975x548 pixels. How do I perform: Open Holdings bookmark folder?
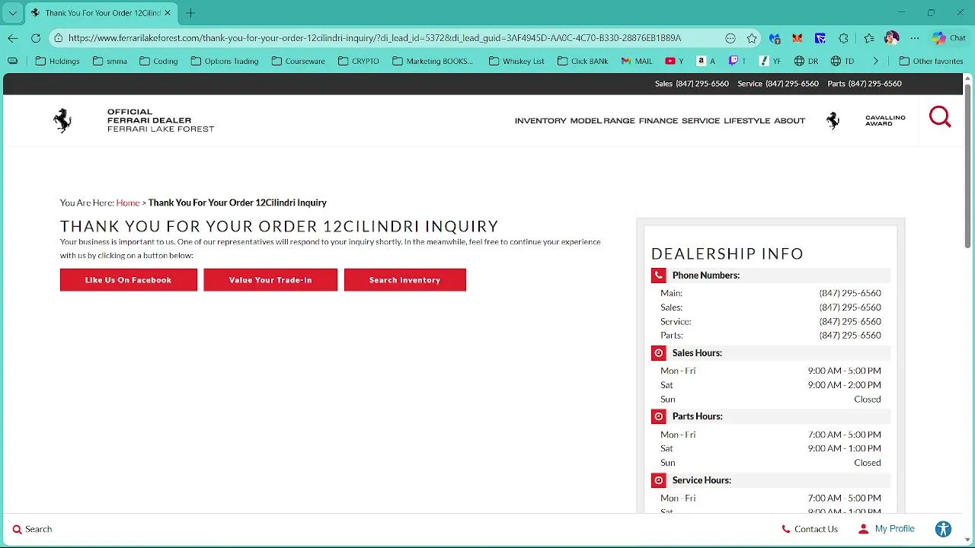57,61
